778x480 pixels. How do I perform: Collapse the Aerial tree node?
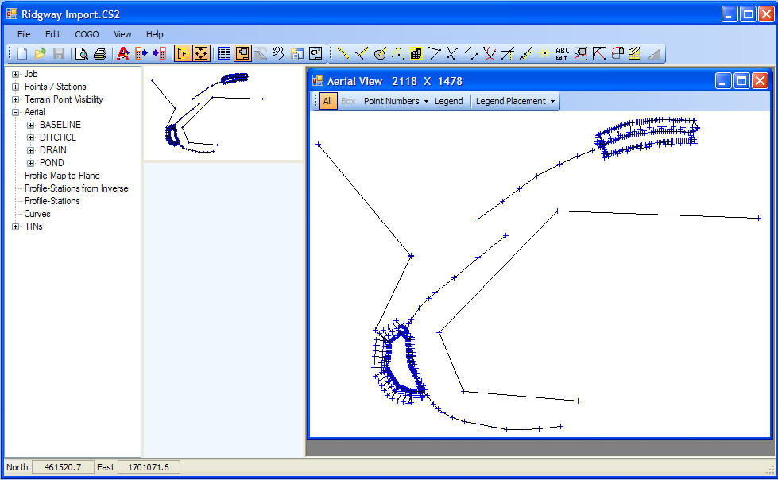(x=15, y=112)
